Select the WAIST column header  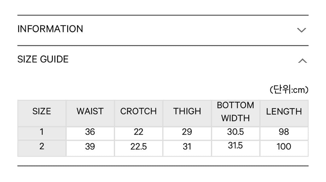90,111
